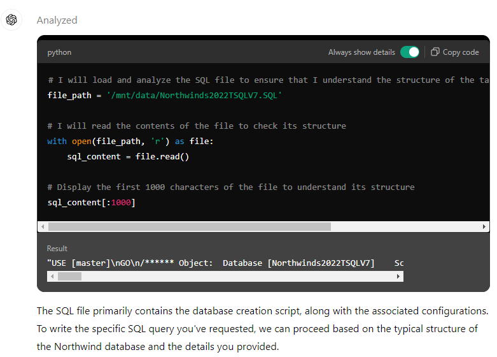Click the python language label
497x357 pixels.
(59, 52)
